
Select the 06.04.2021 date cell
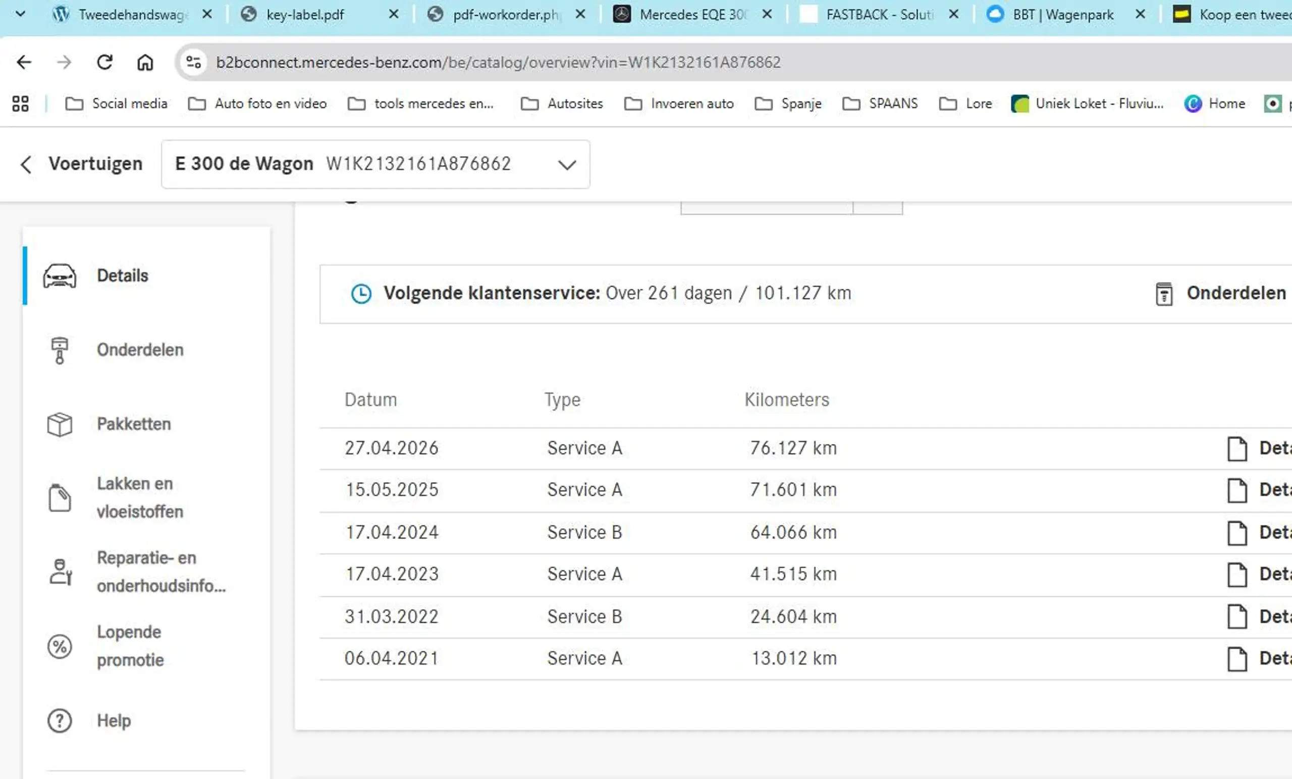click(x=392, y=658)
